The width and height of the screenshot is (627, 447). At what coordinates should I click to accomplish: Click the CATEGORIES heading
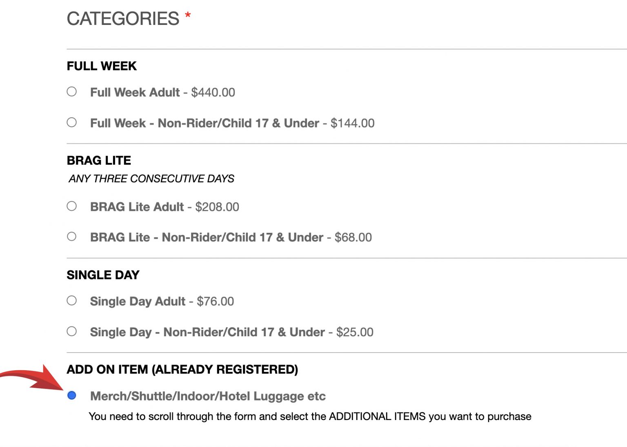click(x=123, y=19)
